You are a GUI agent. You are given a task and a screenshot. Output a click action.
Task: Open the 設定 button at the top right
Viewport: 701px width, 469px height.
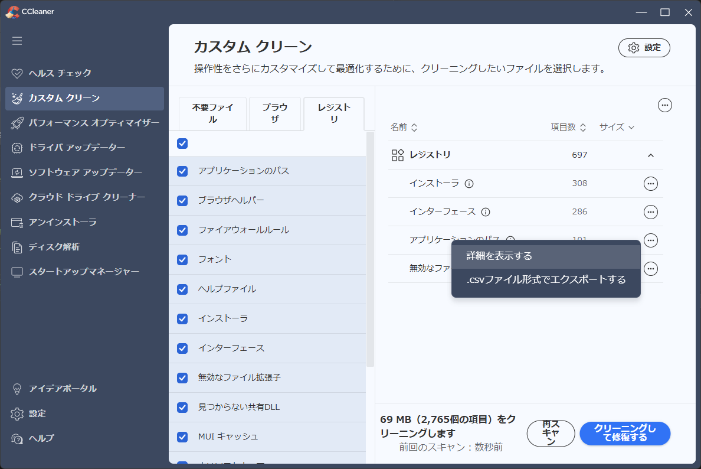pyautogui.click(x=644, y=48)
